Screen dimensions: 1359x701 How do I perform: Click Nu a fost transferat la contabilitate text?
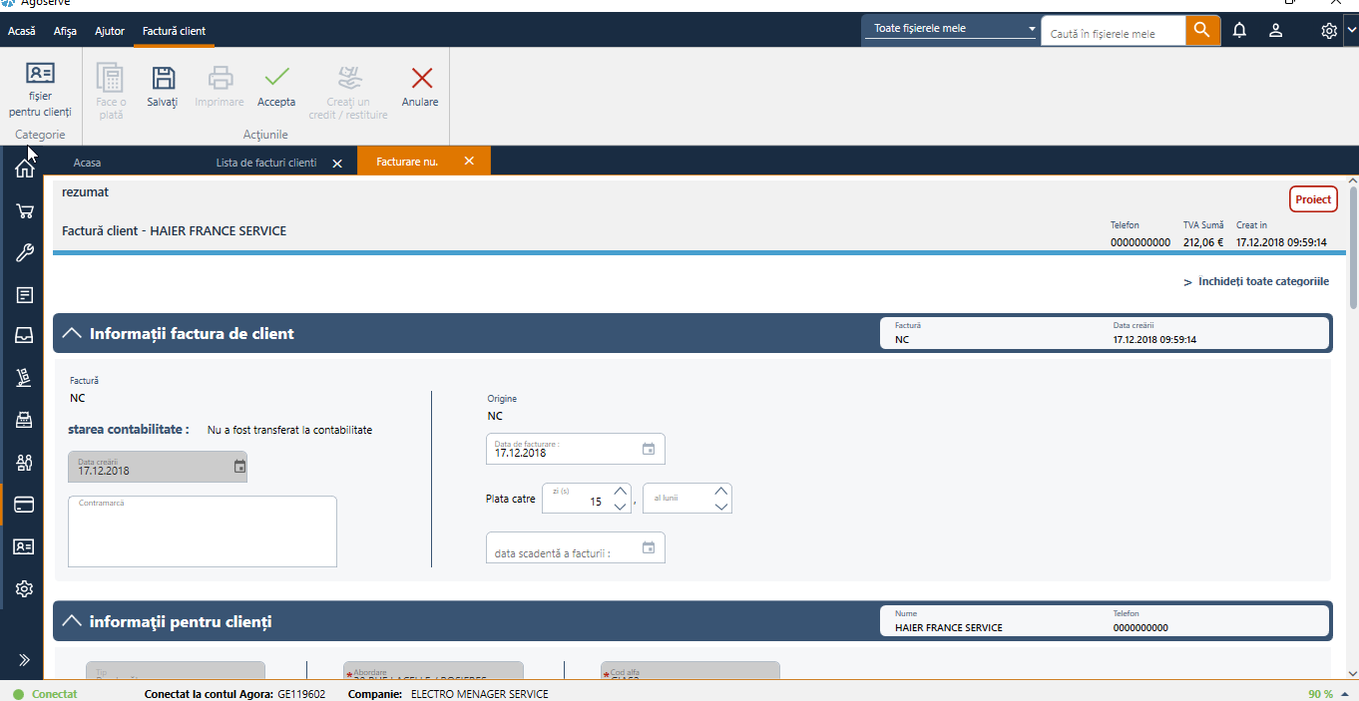[x=289, y=430]
